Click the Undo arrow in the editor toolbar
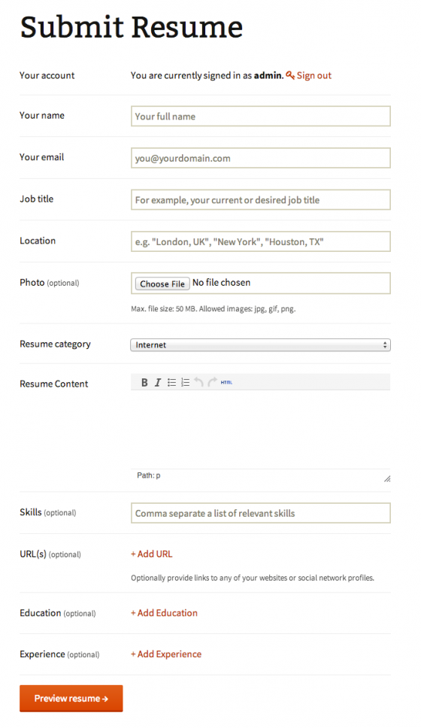Screen dimensions: 421x728 [x=198, y=383]
